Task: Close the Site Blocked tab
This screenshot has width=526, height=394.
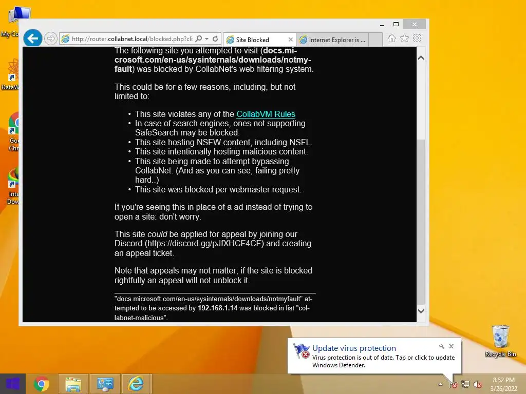Action: (291, 40)
